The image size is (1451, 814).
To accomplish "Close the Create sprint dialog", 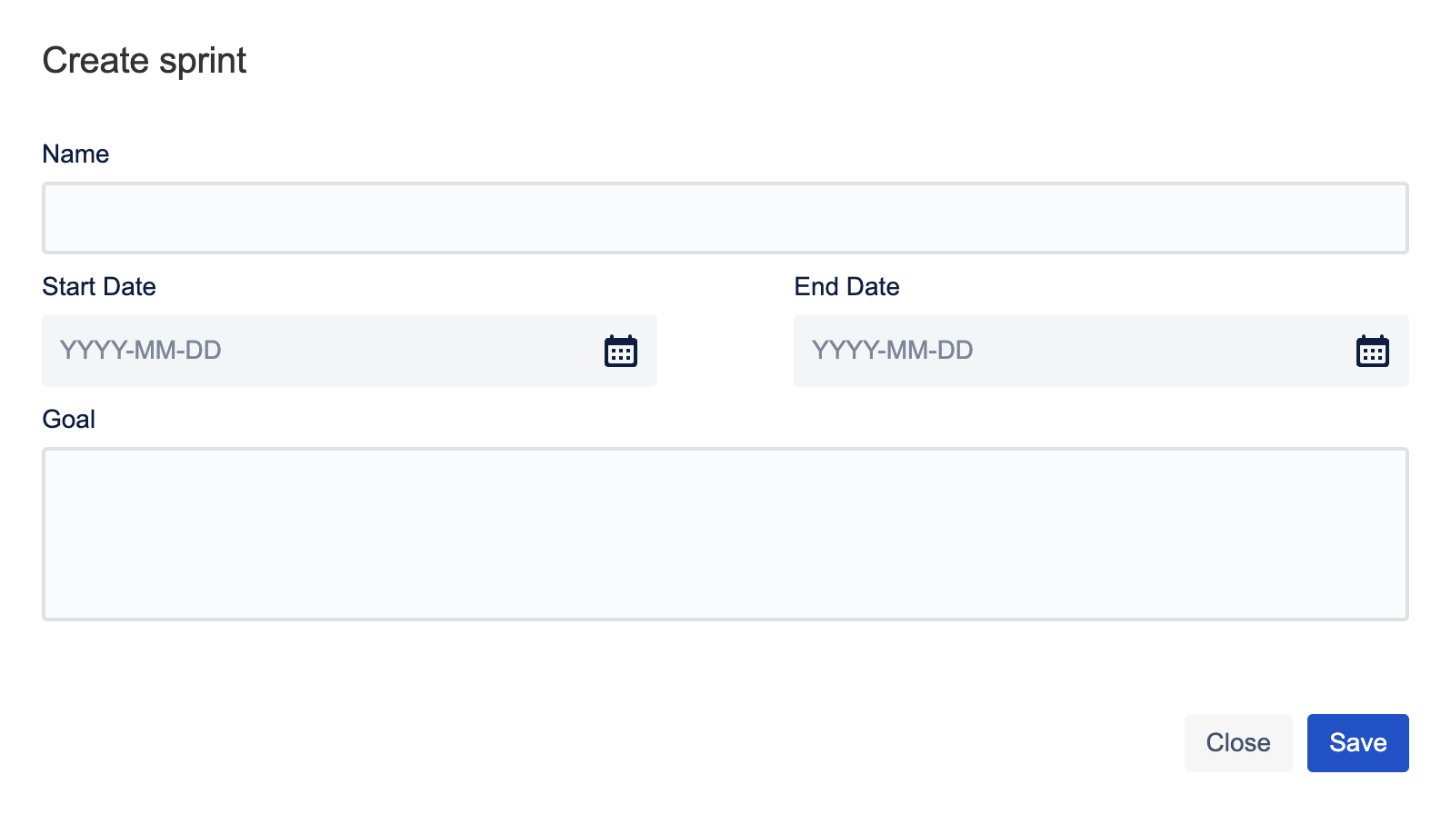I will pyautogui.click(x=1237, y=743).
